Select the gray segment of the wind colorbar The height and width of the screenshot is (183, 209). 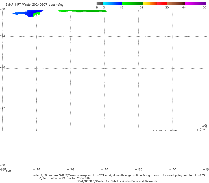click(100, 3)
